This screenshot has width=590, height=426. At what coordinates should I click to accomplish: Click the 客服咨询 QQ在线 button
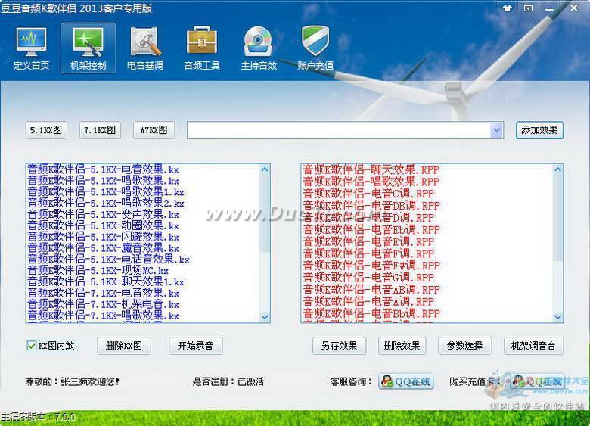[x=405, y=381]
